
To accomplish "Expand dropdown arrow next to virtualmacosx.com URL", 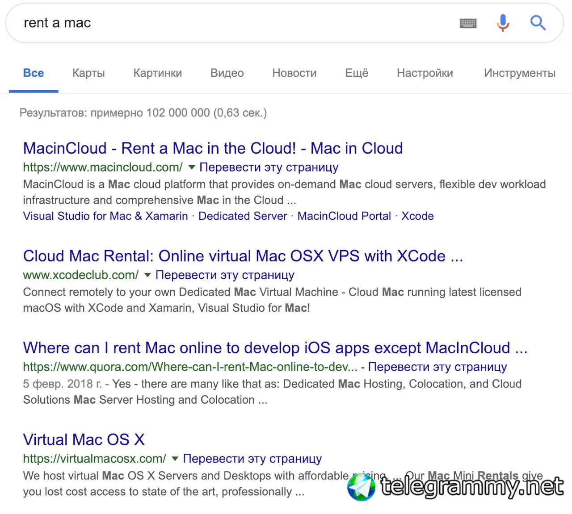I will tap(175, 459).
